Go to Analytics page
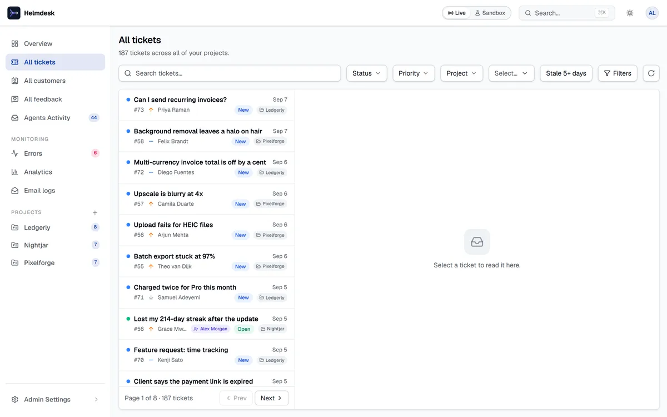Viewport: 667px width, 417px height. (55, 172)
